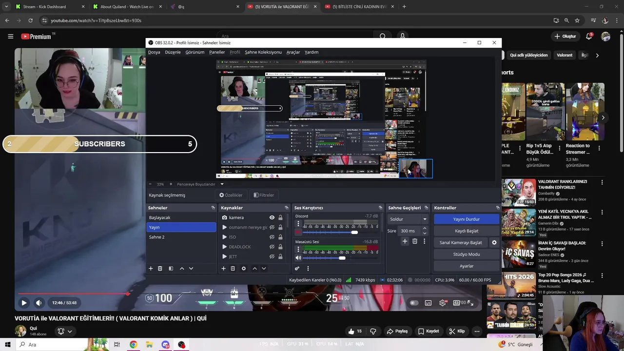Unlock the DEADLOCK source lock

[x=280, y=247]
